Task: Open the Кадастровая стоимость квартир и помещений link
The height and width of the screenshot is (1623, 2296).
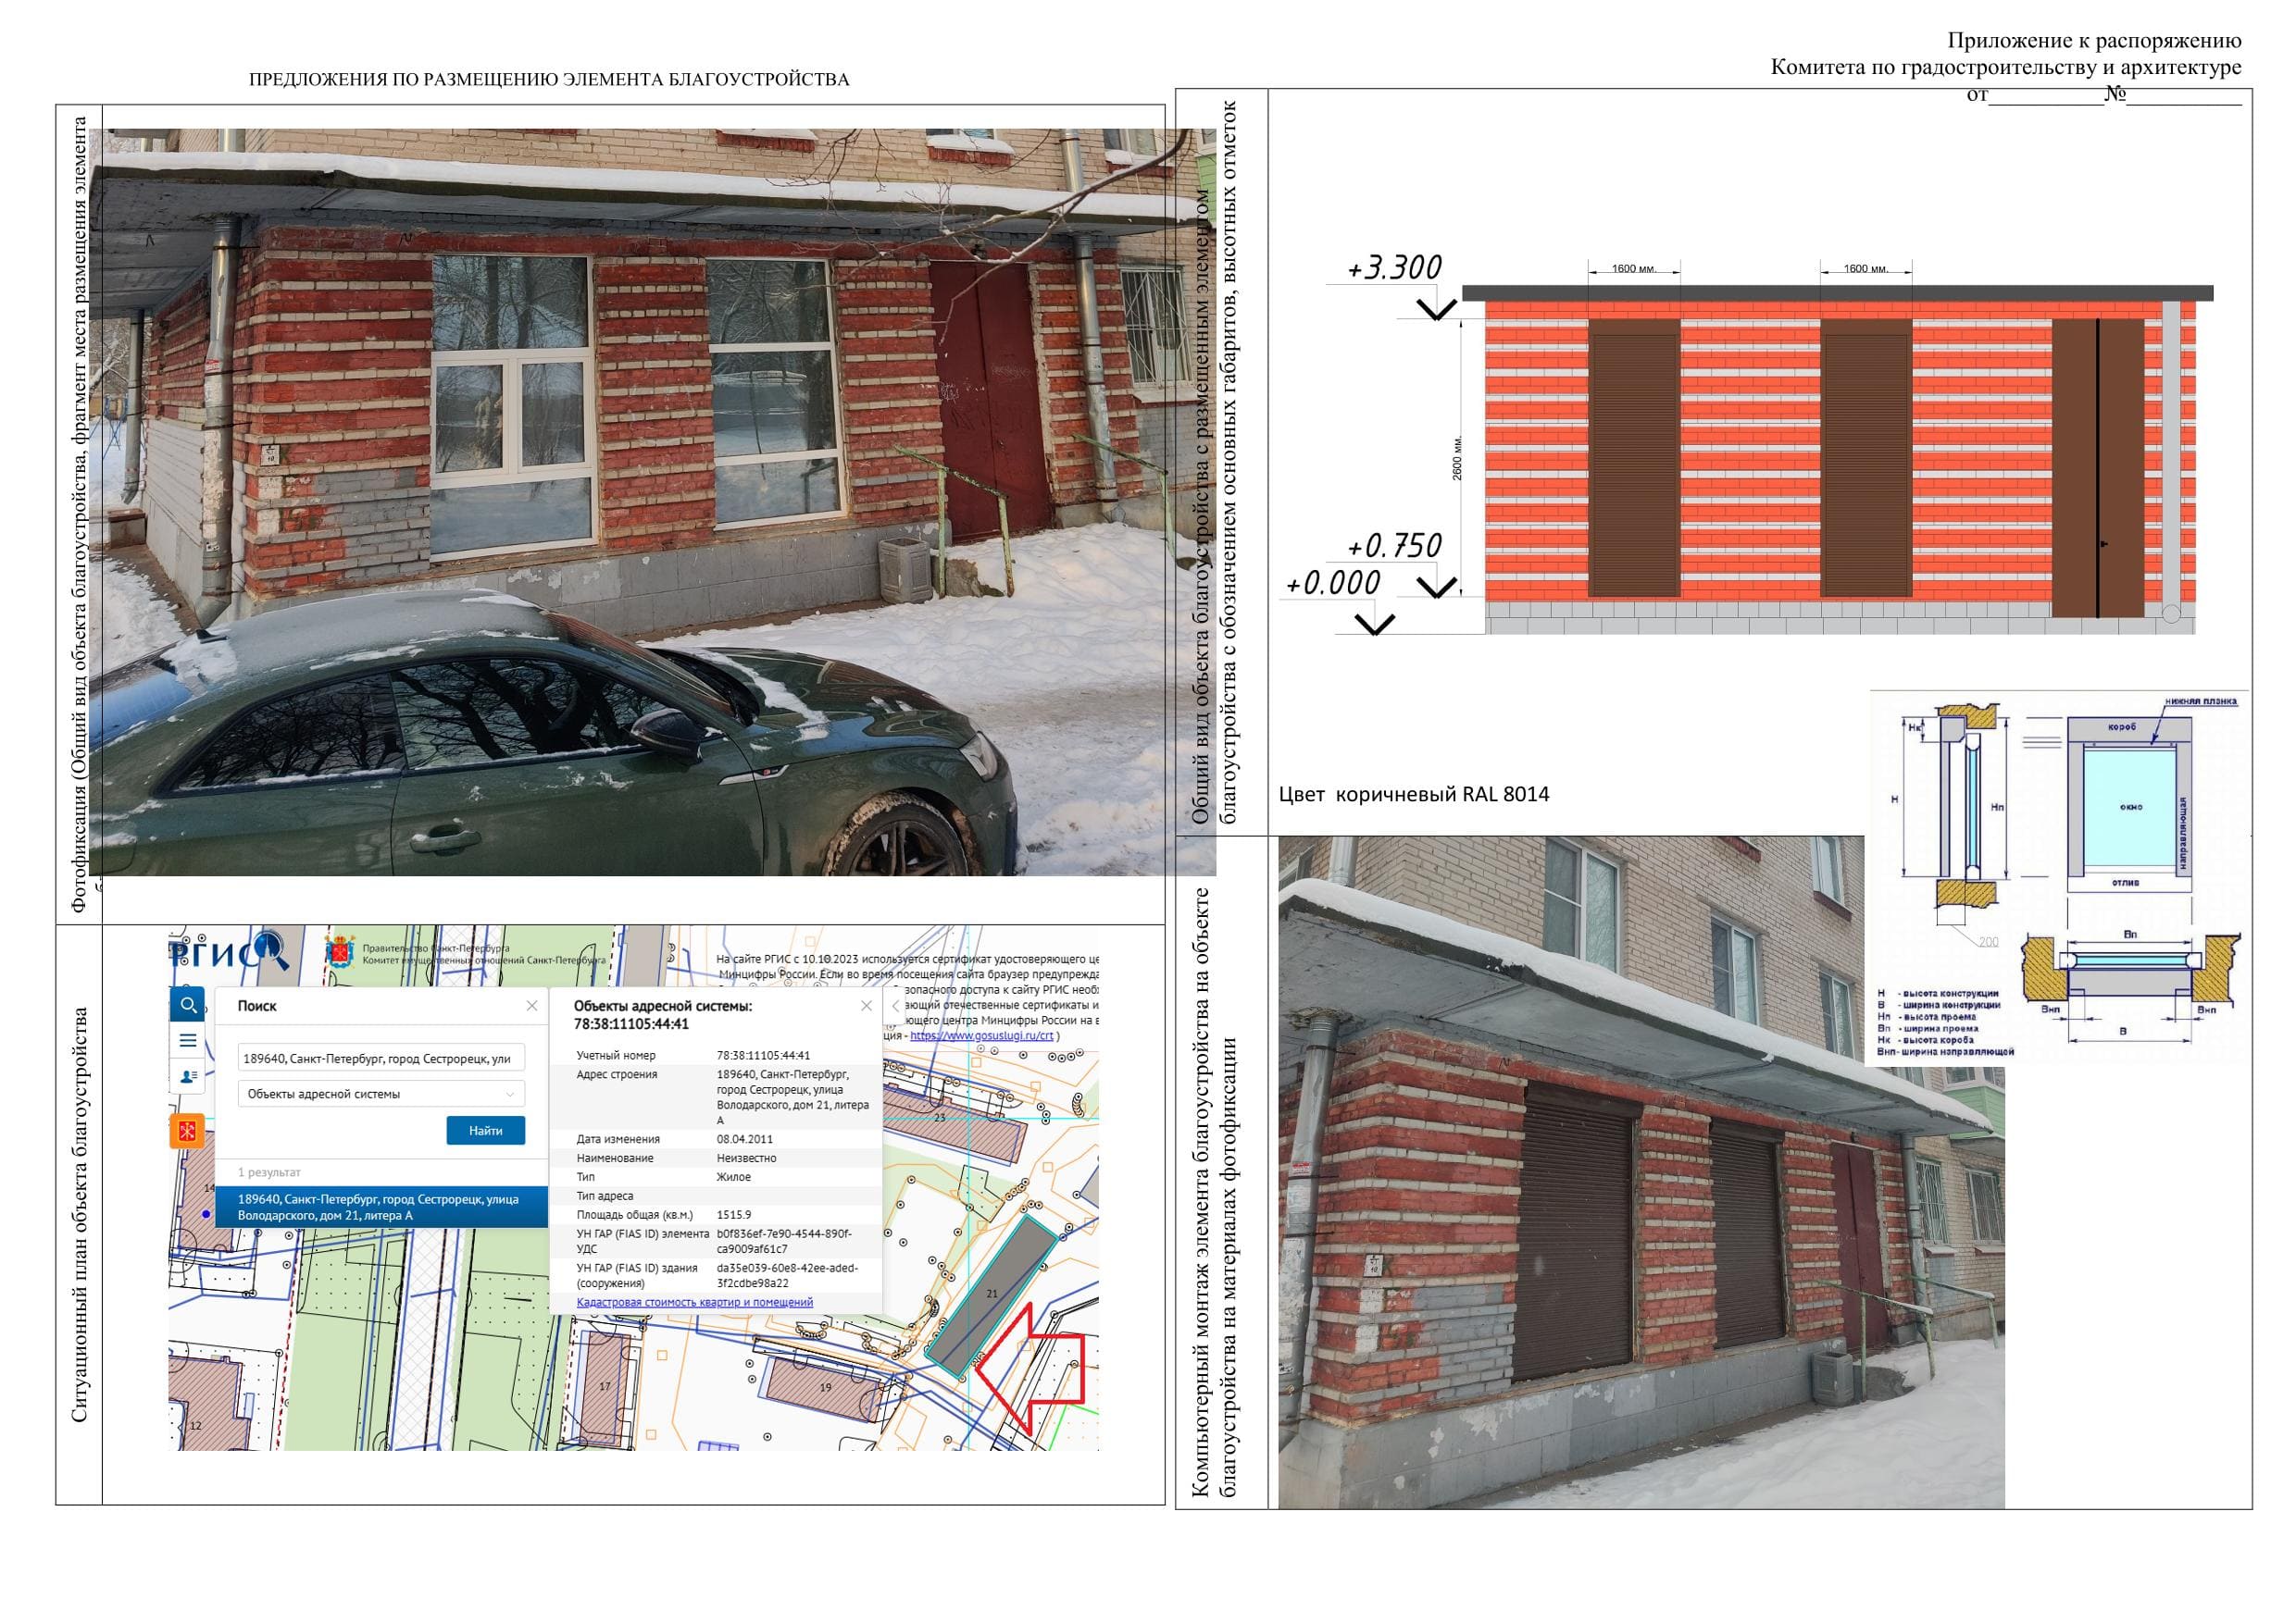Action: pos(694,1302)
